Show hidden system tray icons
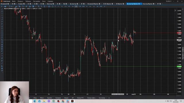184x103 pixels. pyautogui.click(x=166, y=101)
